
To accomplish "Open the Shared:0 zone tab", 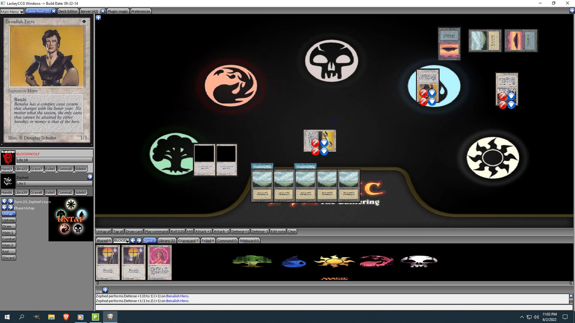I will (x=104, y=241).
